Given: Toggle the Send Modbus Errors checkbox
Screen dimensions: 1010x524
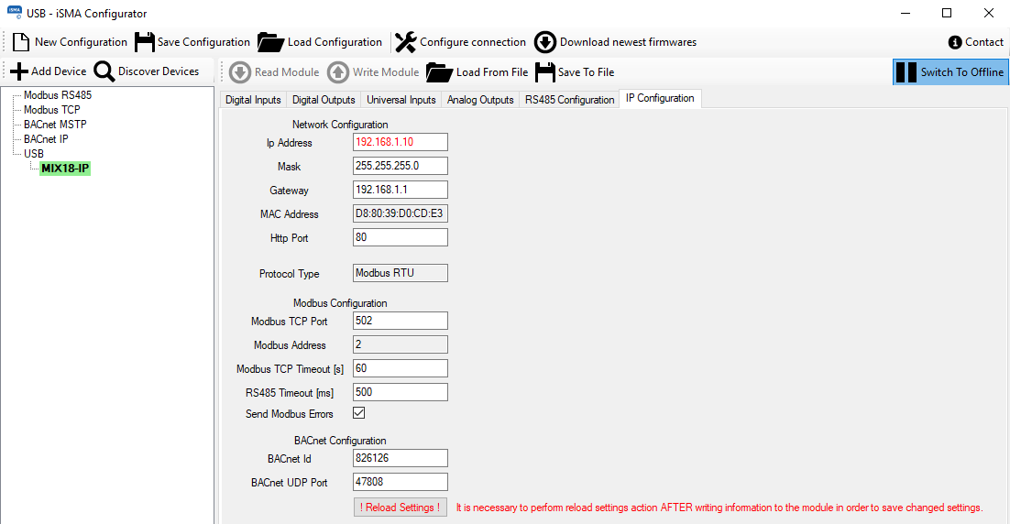Looking at the screenshot, I should click(359, 413).
